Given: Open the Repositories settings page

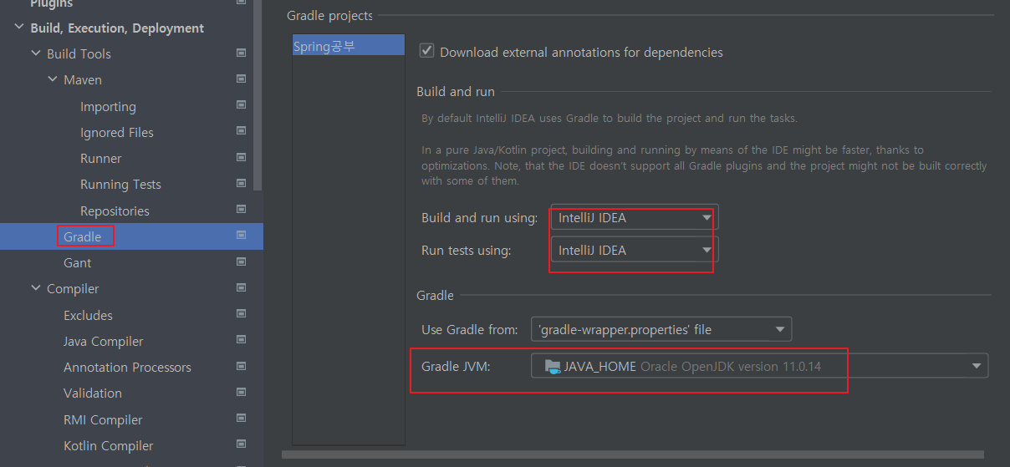Looking at the screenshot, I should (x=115, y=211).
